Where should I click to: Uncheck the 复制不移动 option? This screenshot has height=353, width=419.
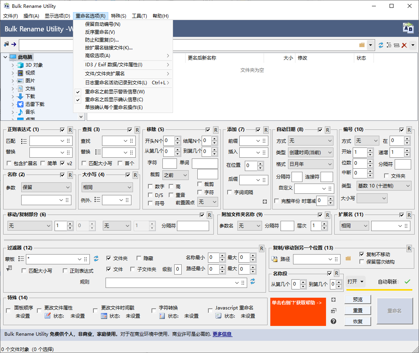tap(361, 254)
